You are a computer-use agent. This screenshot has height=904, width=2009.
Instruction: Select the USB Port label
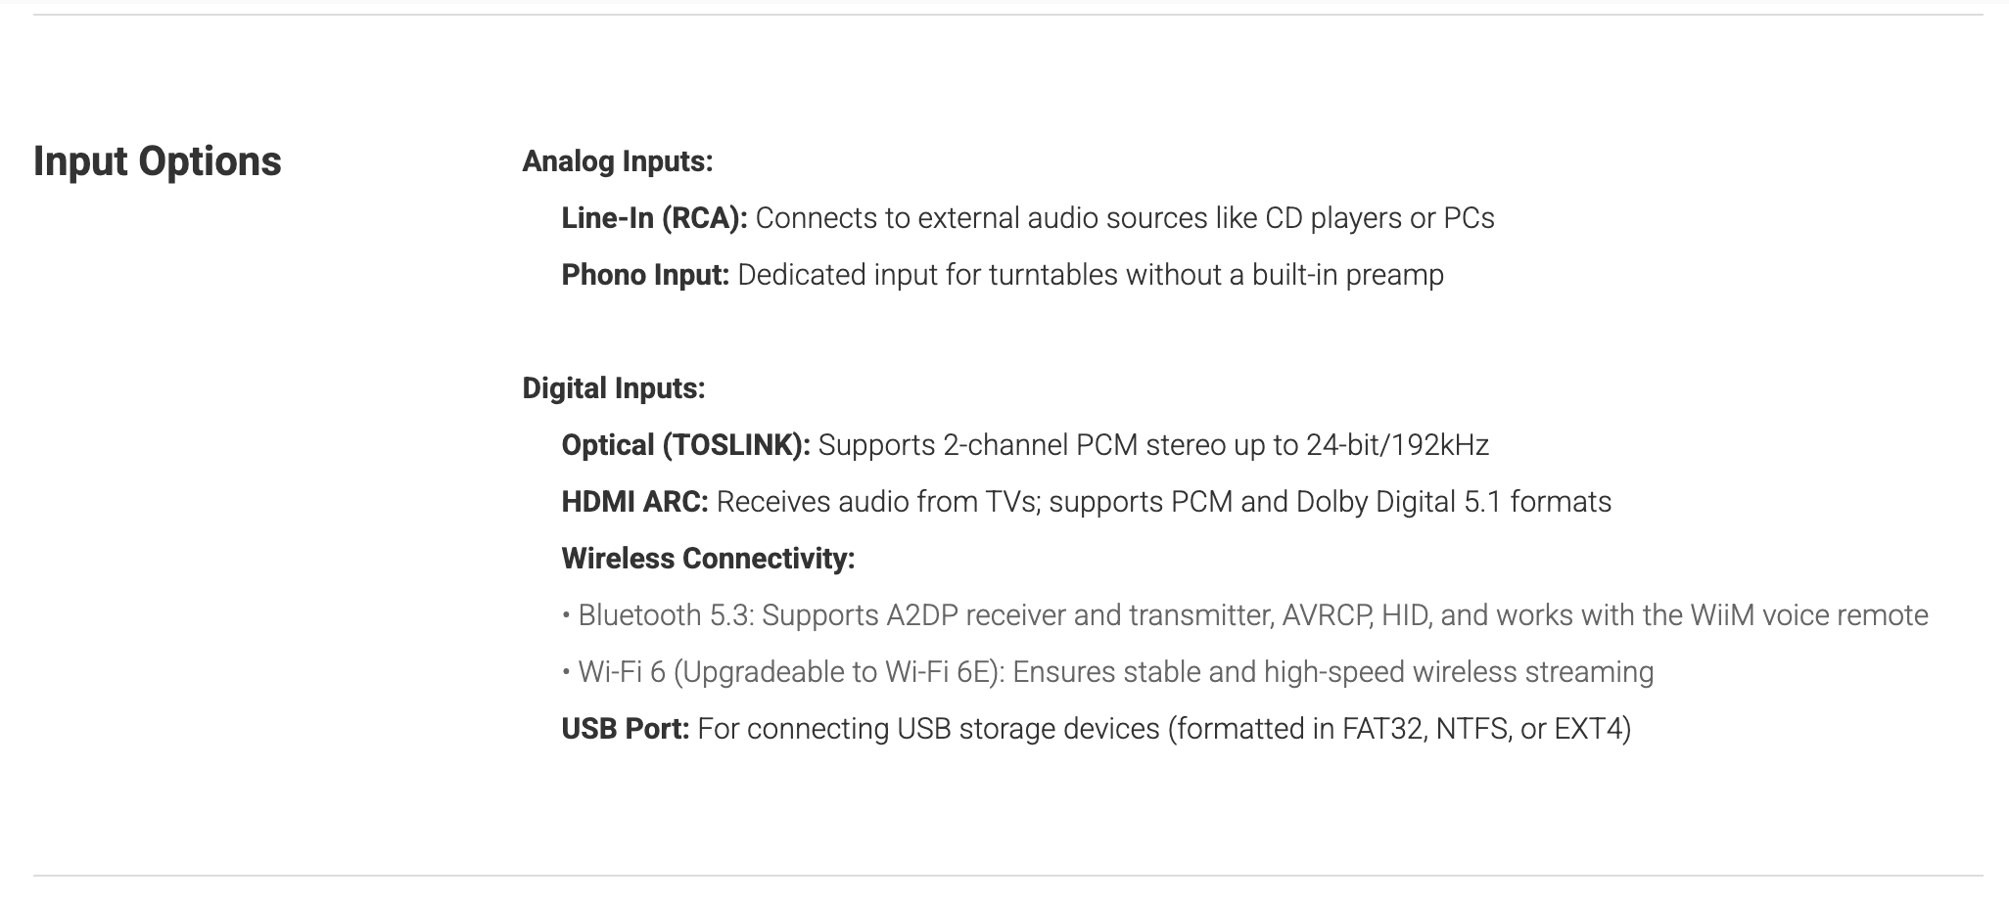tap(625, 729)
